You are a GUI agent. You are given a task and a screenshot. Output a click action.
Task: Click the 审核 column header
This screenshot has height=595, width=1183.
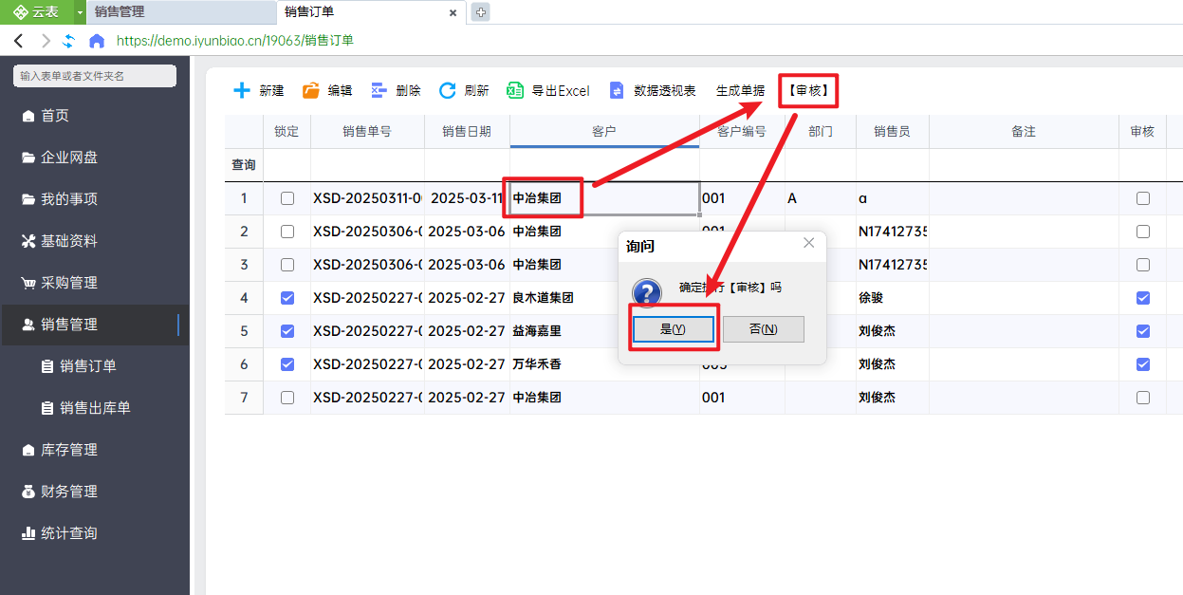click(x=1142, y=132)
